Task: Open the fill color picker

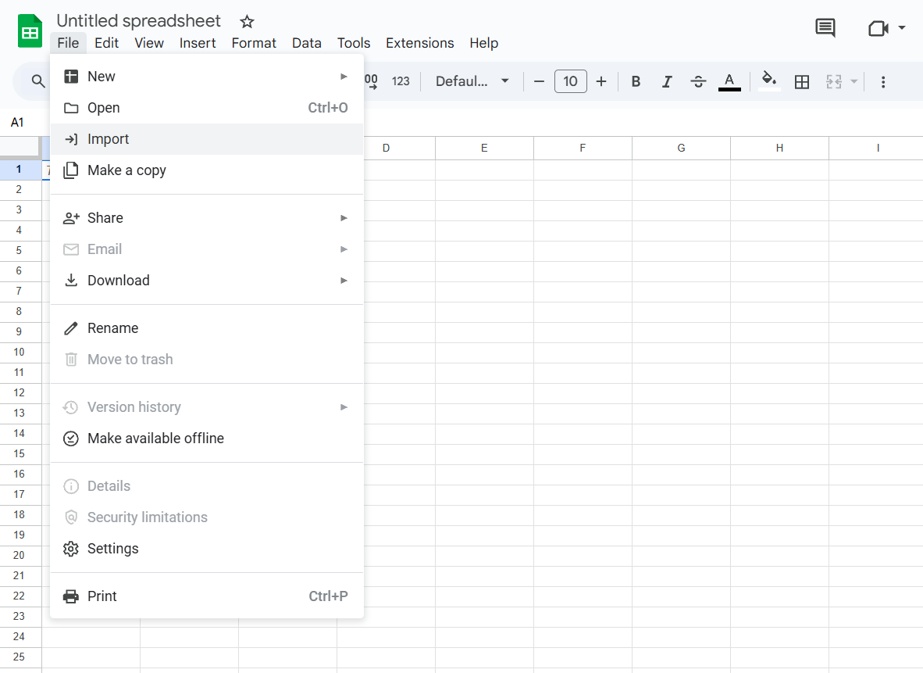Action: 769,81
